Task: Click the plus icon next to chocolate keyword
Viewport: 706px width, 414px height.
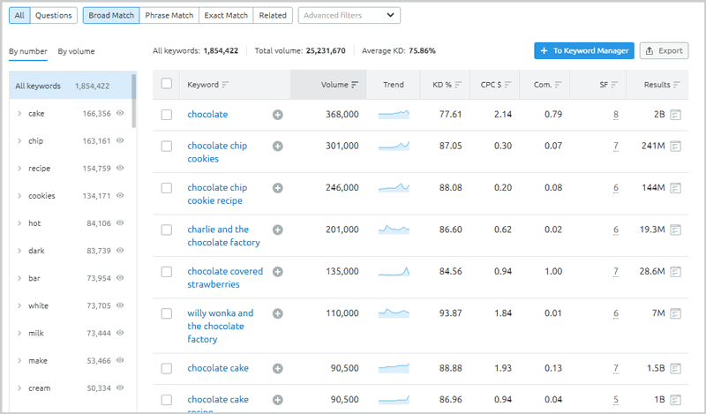Action: pyautogui.click(x=277, y=115)
